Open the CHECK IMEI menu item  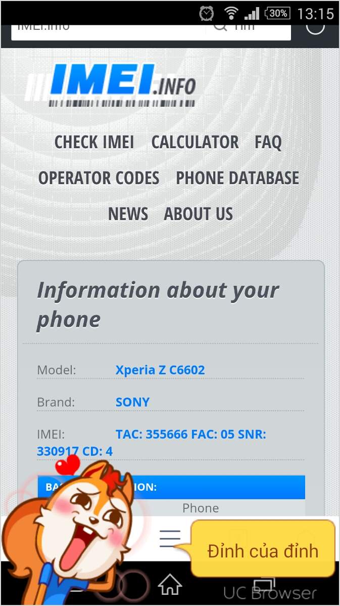94,142
